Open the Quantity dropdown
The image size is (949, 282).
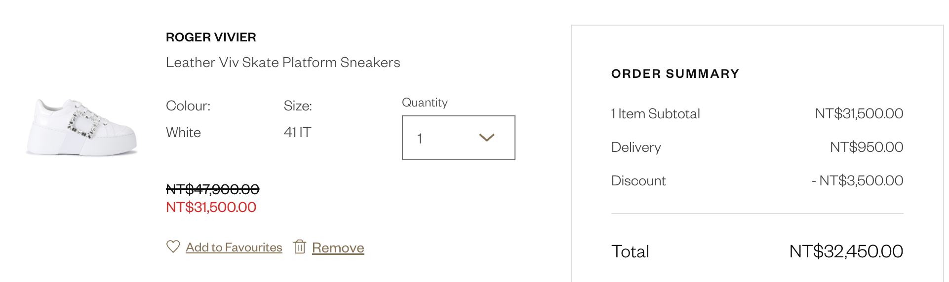point(458,138)
